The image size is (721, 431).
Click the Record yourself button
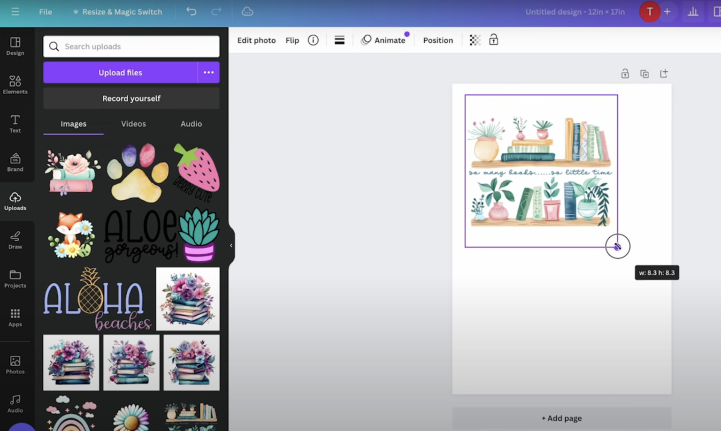(x=131, y=98)
